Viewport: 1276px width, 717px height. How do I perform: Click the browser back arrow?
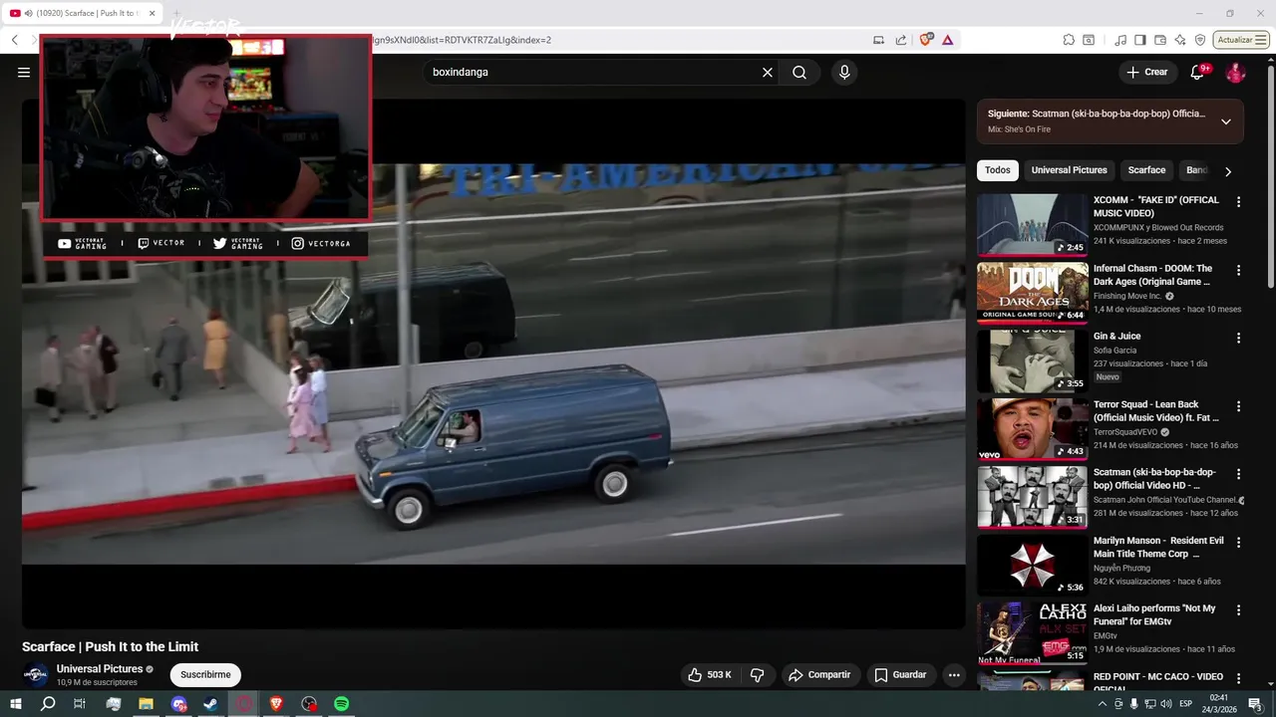click(14, 40)
